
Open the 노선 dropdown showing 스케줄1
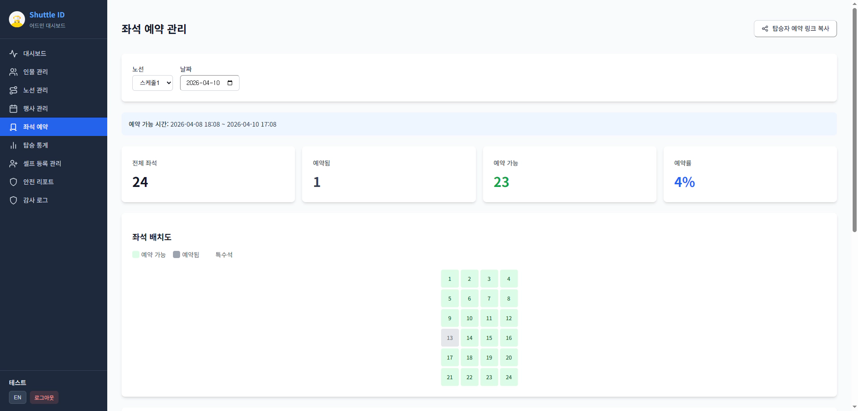coord(152,83)
